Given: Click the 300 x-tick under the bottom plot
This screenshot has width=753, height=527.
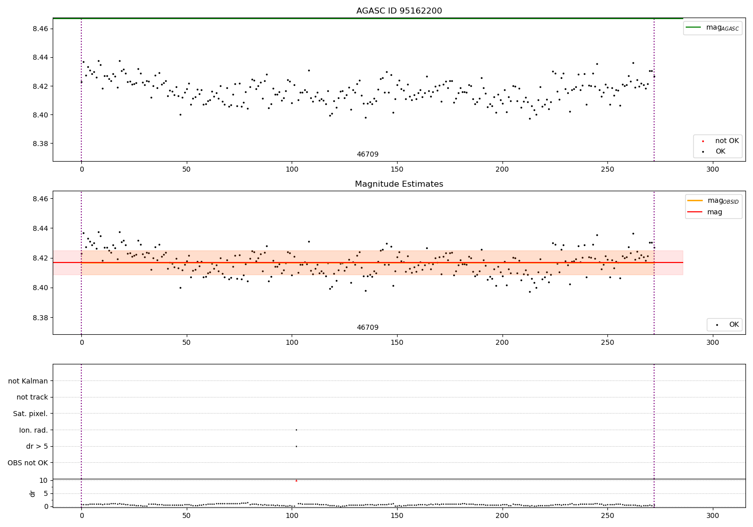Looking at the screenshot, I should [713, 515].
